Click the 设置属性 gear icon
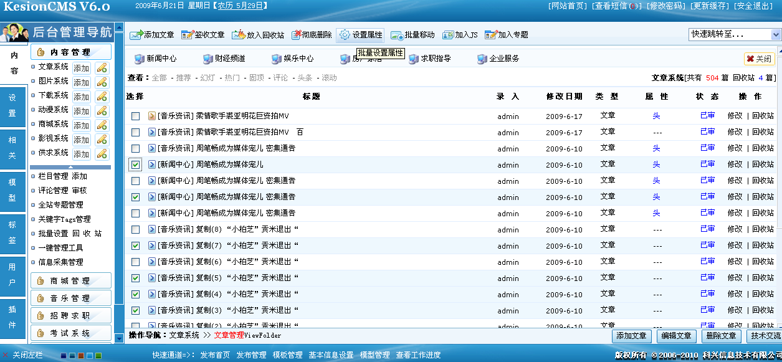 tap(345, 35)
